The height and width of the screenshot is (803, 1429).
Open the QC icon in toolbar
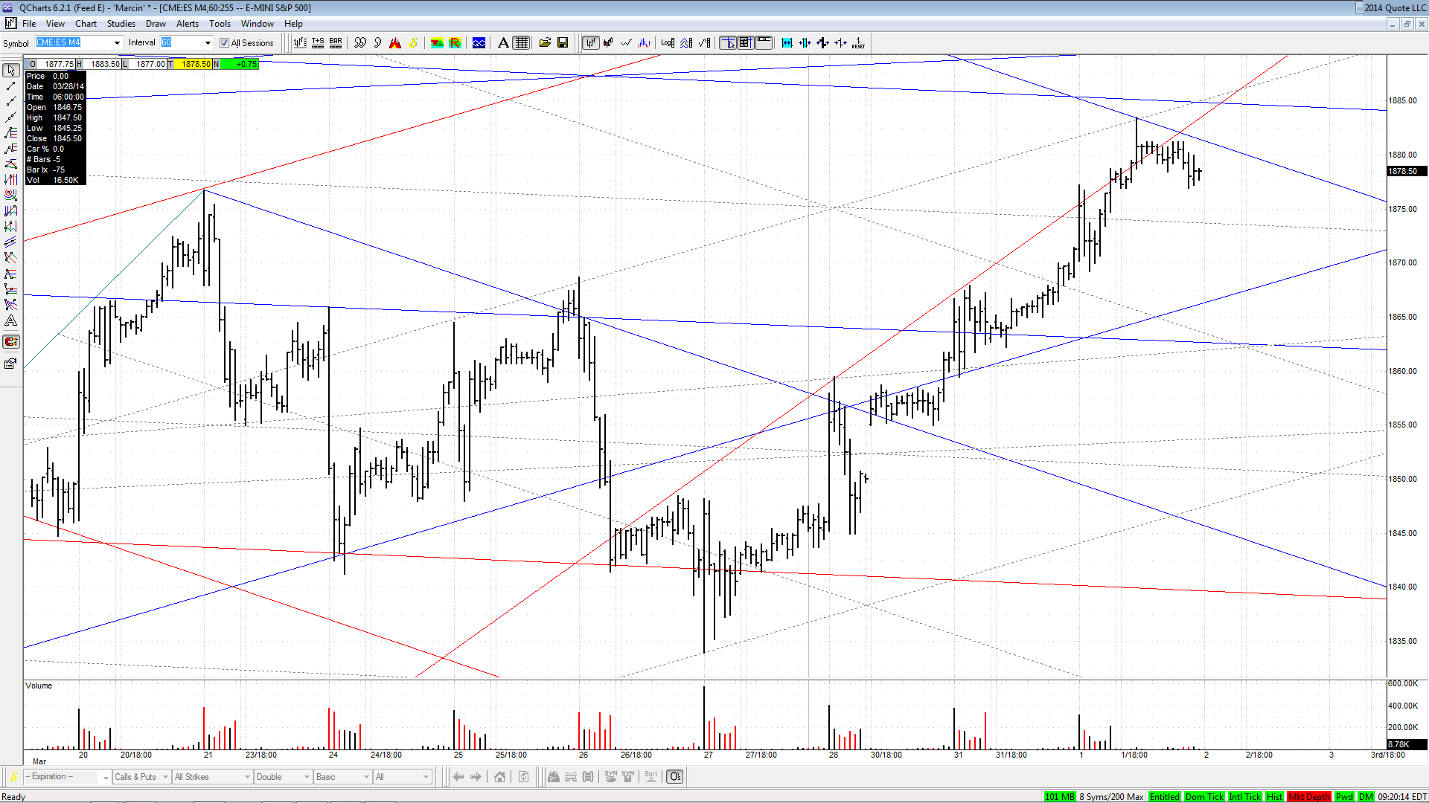click(479, 43)
